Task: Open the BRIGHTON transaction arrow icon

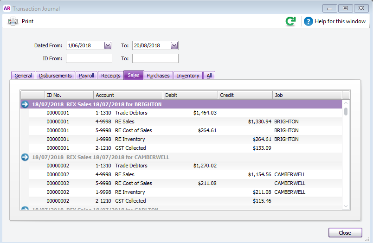Action: tap(25, 104)
